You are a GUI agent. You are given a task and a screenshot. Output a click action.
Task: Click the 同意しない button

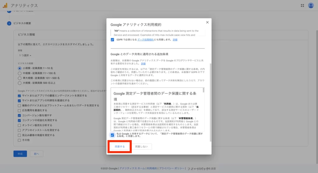coord(141,147)
